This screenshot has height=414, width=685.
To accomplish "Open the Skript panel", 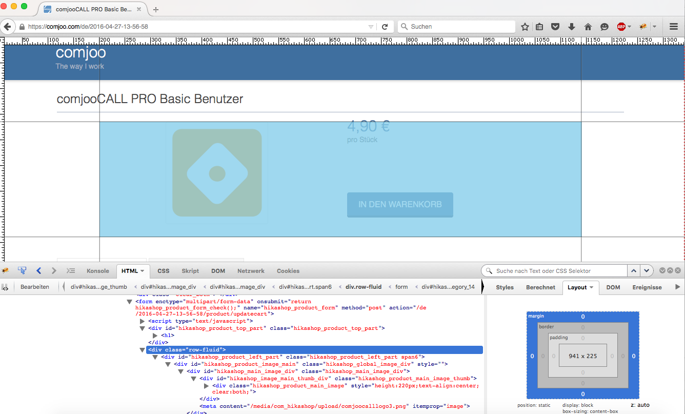I will 190,271.
